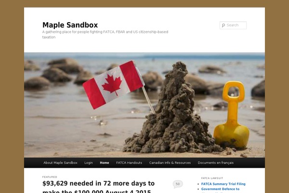Click the search magnifier icon
The image size is (289, 193).
[x=223, y=25]
